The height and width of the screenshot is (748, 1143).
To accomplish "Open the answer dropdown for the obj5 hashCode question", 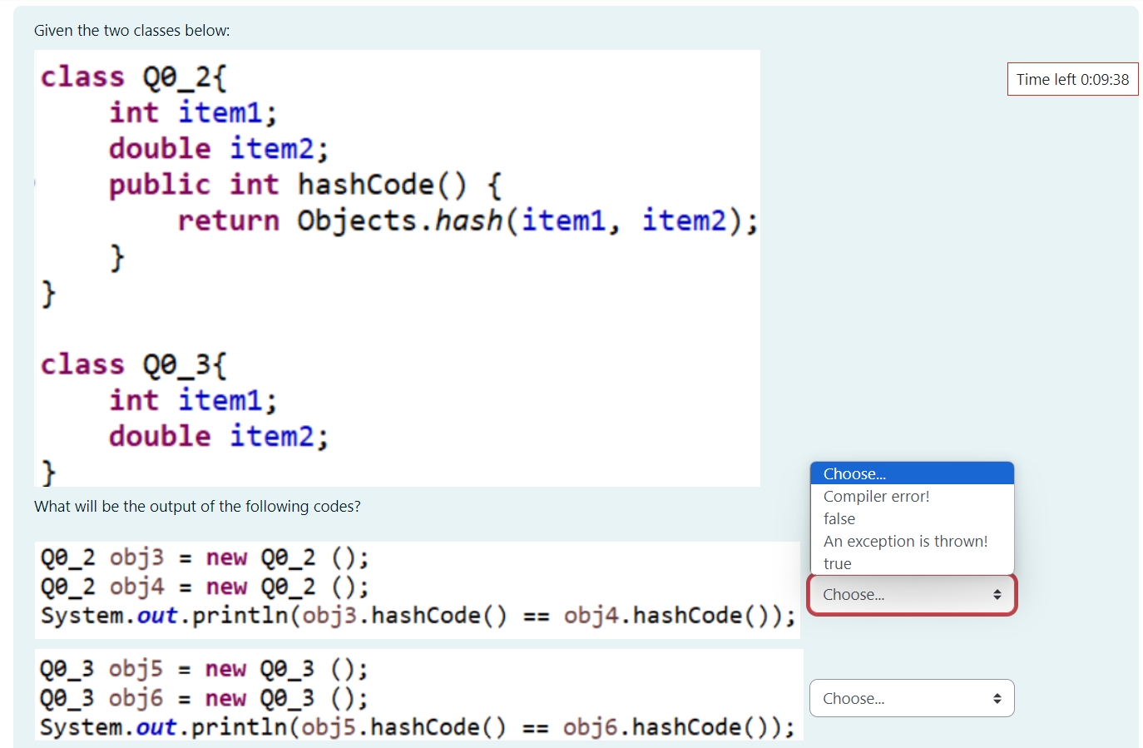I will pos(911,698).
